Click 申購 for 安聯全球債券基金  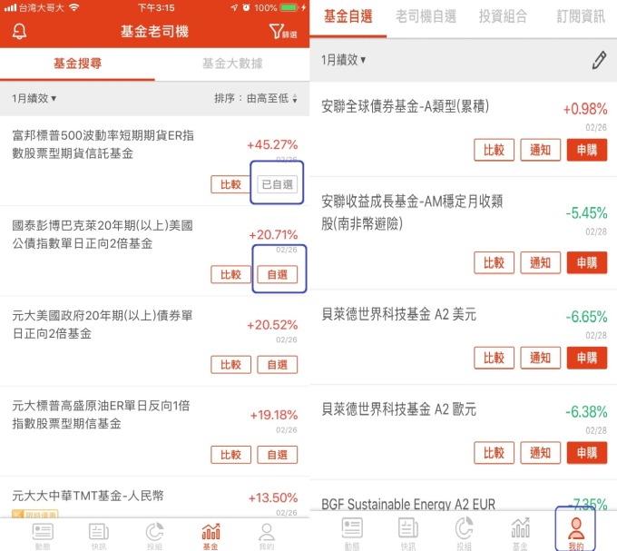tap(587, 150)
